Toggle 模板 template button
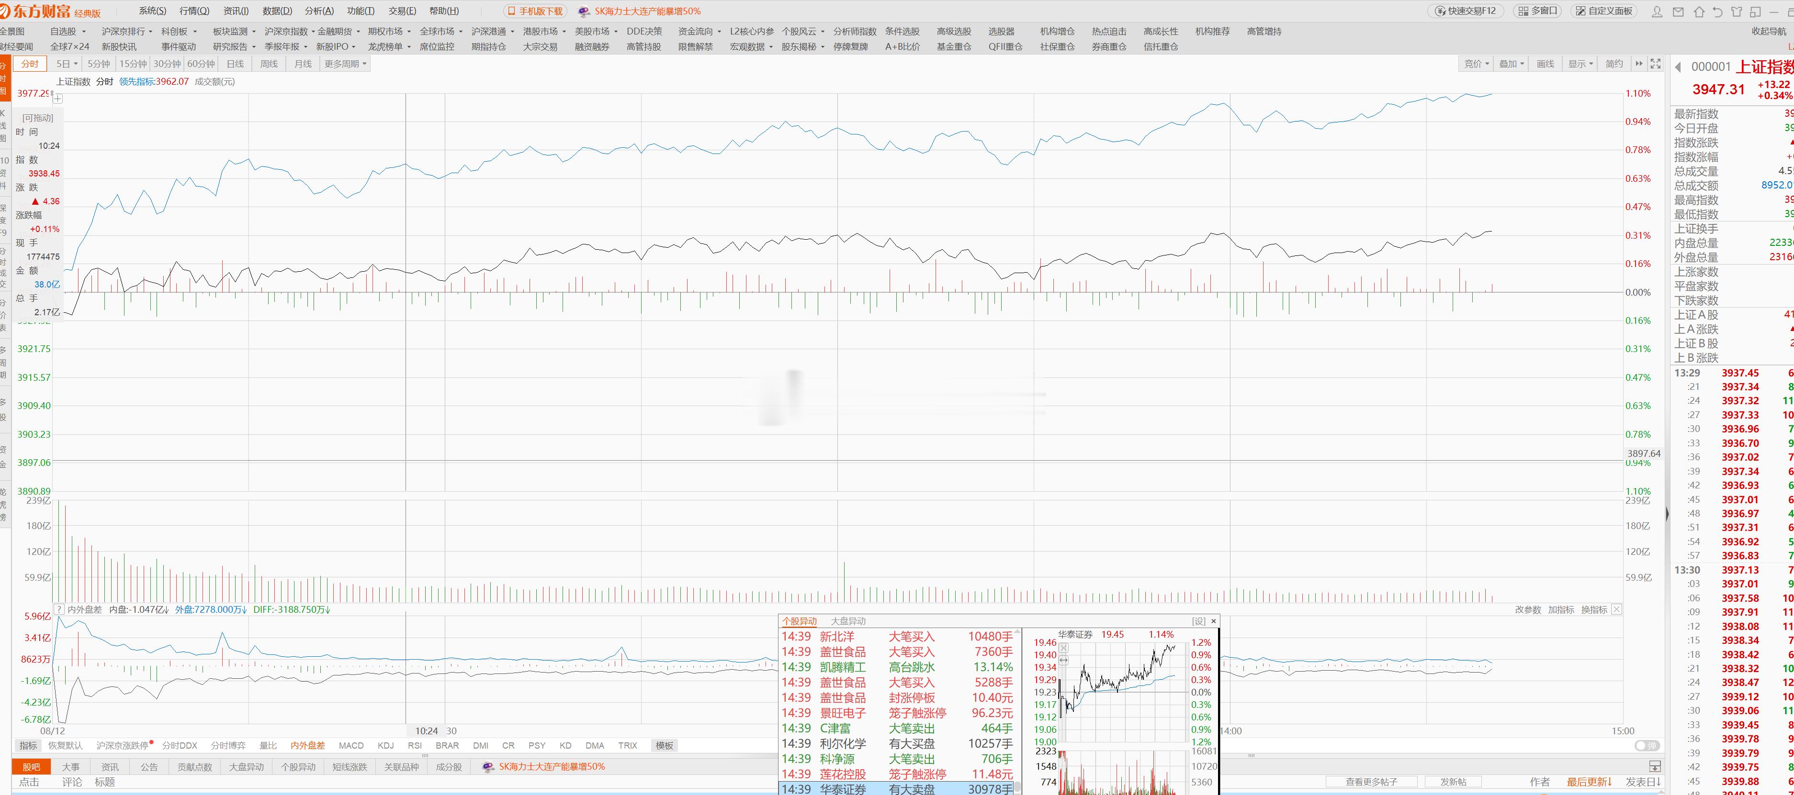 (x=665, y=746)
